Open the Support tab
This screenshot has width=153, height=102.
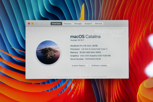coord(88,23)
